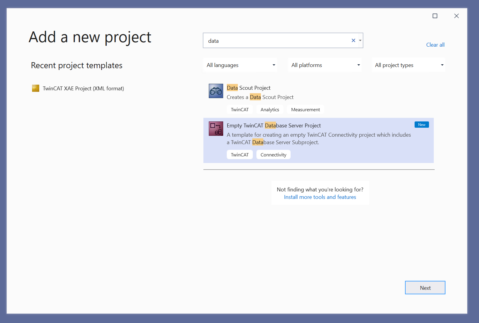The image size is (479, 323).
Task: Click the Measurement tag
Action: point(306,110)
